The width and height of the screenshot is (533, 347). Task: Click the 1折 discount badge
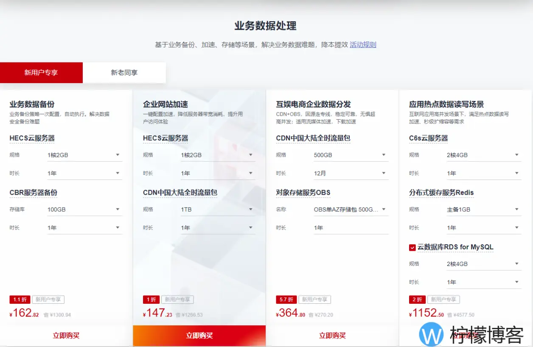coord(151,299)
